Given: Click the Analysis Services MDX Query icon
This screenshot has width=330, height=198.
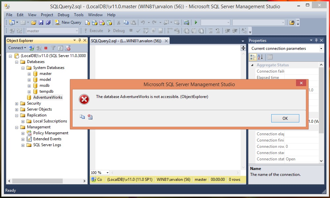Looking at the screenshot, I should click(x=95, y=22).
